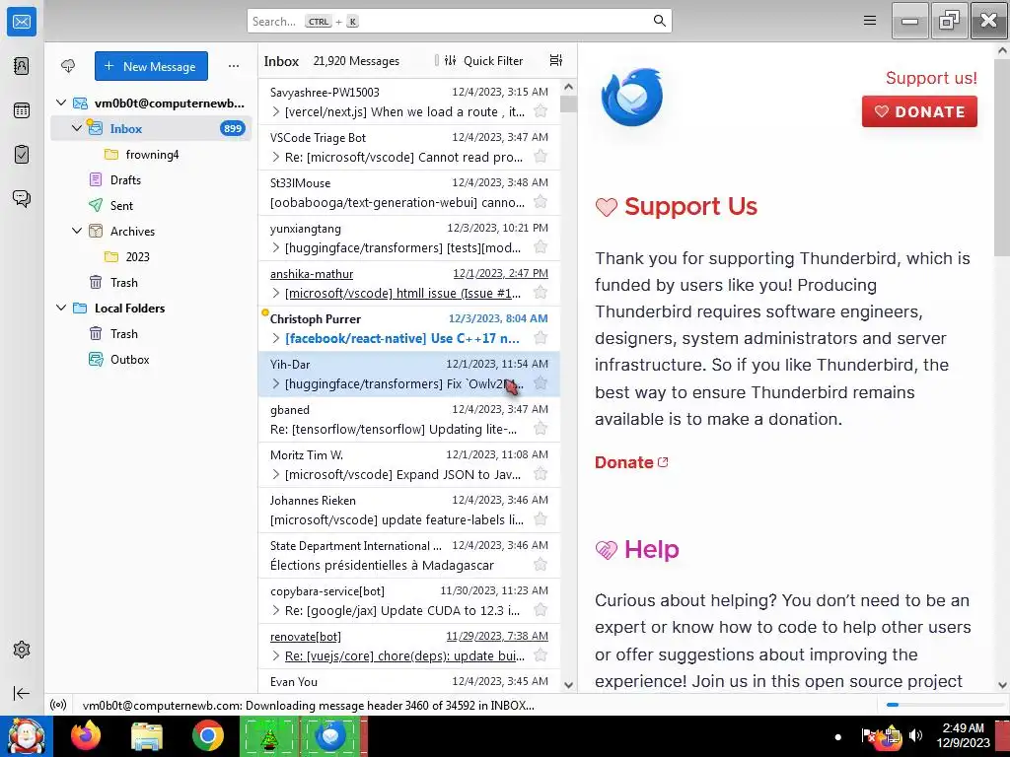This screenshot has width=1010, height=757.
Task: Star the Johannes Rieken message
Action: pyautogui.click(x=541, y=519)
